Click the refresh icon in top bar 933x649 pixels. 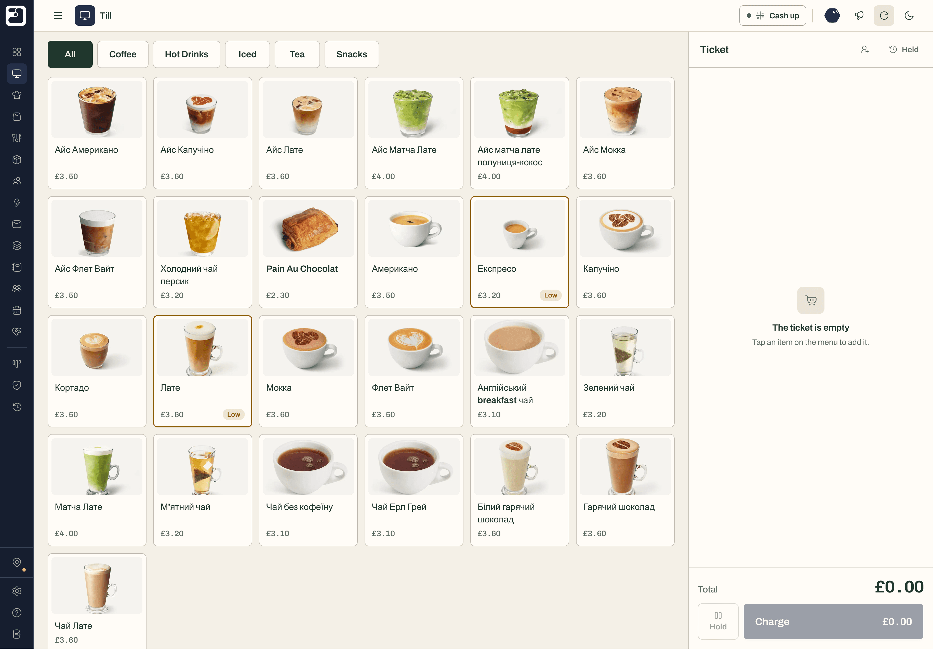click(x=884, y=16)
